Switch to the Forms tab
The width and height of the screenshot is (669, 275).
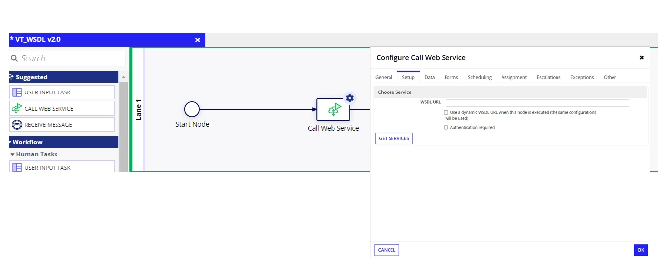(x=451, y=77)
